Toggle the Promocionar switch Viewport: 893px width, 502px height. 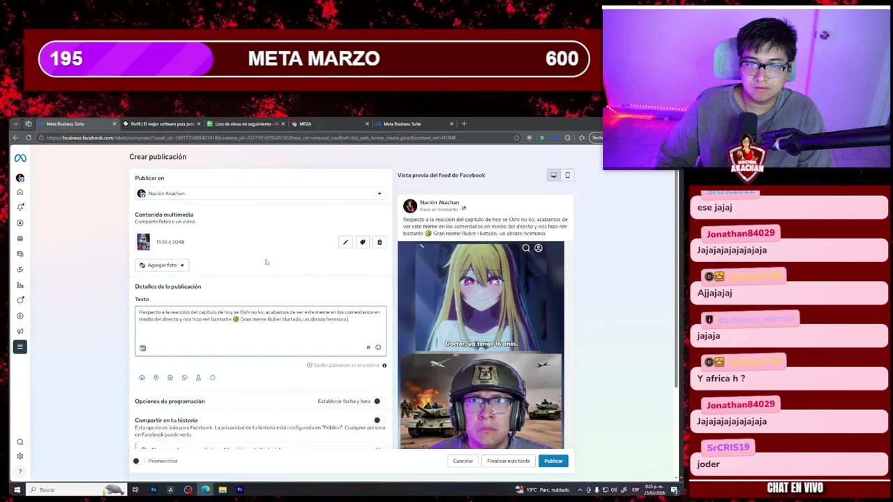tap(138, 461)
